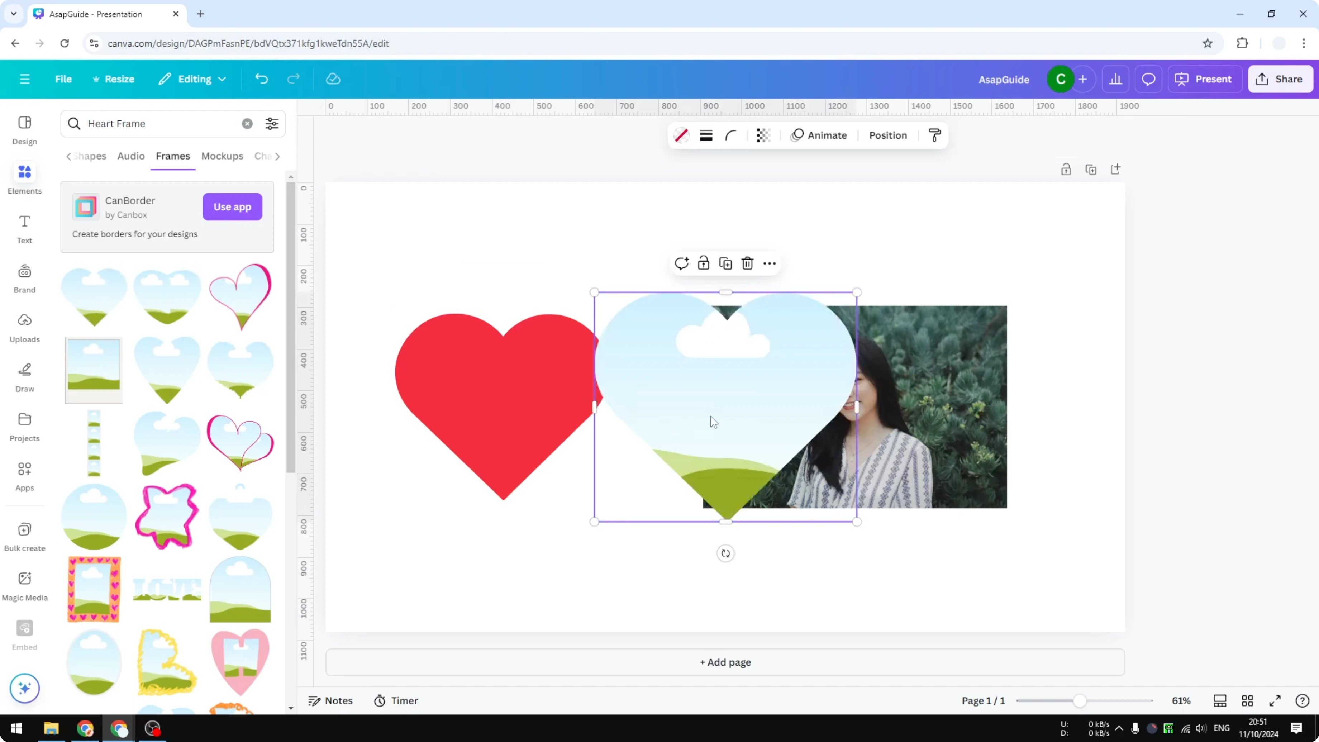The width and height of the screenshot is (1319, 742).
Task: Toggle Notes panel at the bottom
Action: click(330, 700)
